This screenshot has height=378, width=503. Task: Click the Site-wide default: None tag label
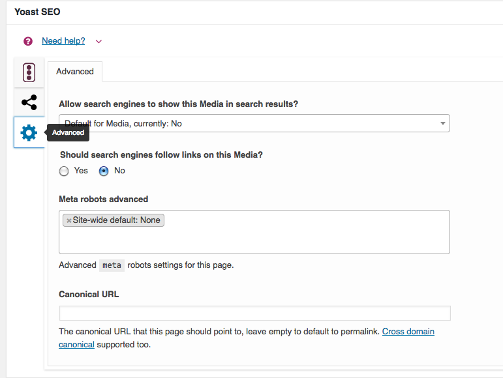(x=116, y=220)
